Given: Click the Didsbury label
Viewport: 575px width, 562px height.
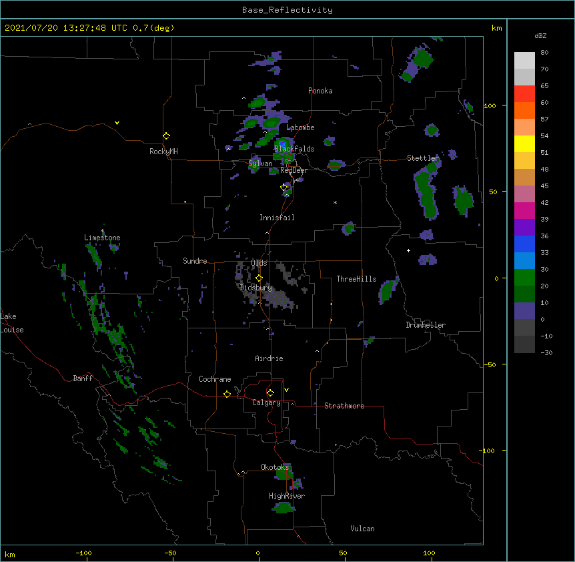Looking at the screenshot, I should point(255,288).
